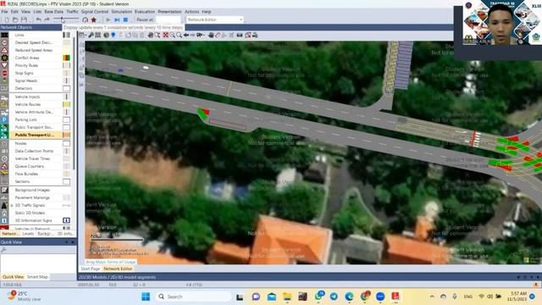Select the Priority Rules triangle icon
Image resolution: width=542 pixels, height=305 pixels.
4,65
